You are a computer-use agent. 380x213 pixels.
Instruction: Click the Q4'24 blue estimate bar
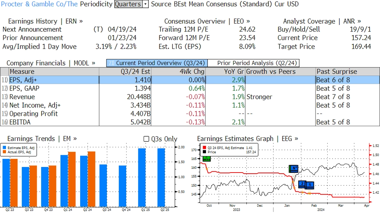(122, 186)
